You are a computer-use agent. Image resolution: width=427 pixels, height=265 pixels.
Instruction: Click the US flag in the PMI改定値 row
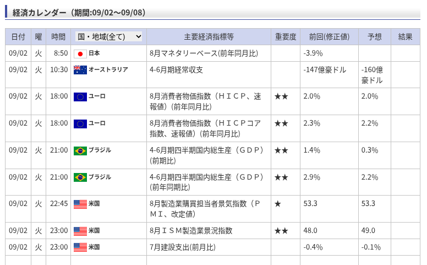click(x=80, y=204)
